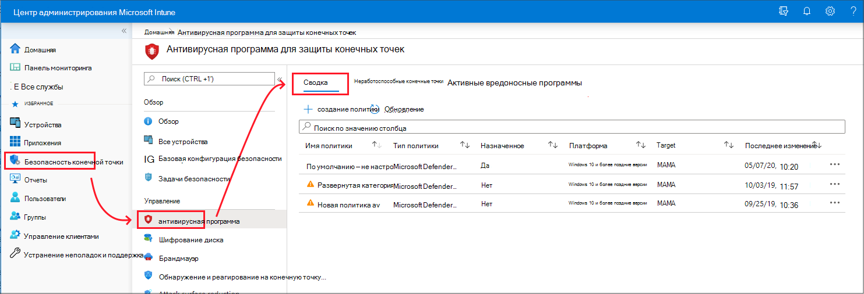Image resolution: width=864 pixels, height=294 pixels.
Task: Open Новая политика av policy
Action: point(348,205)
